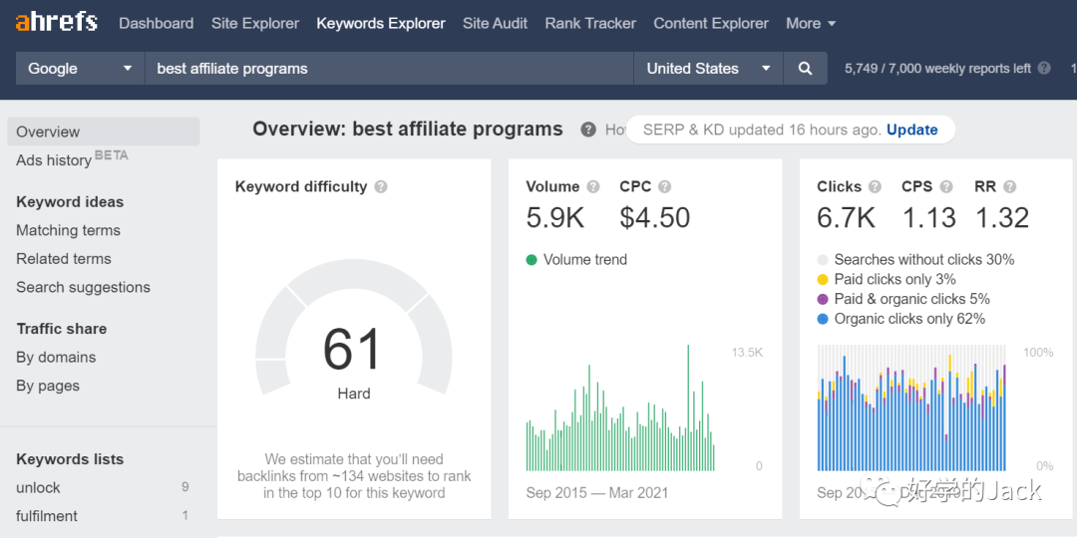Open help icon beside weekly reports left
The width and height of the screenshot is (1077, 538).
(x=1044, y=68)
